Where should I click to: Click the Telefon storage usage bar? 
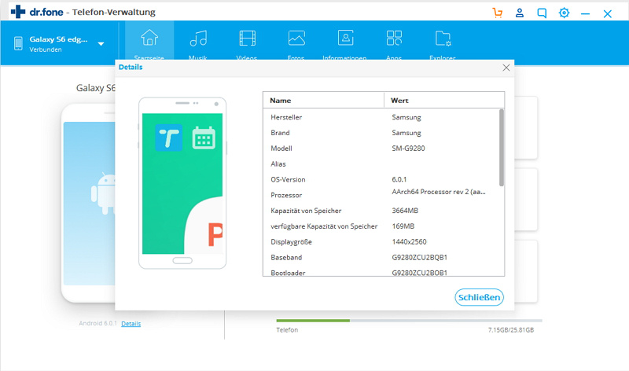[409, 321]
